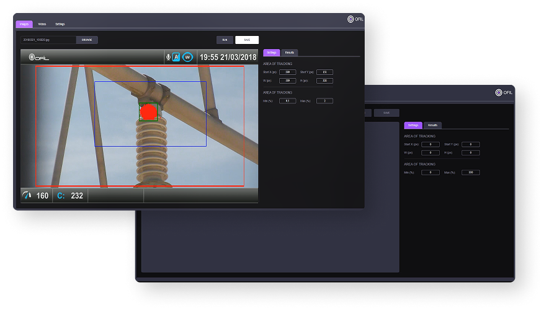Click the gauge icon next to 160

[x=27, y=196]
